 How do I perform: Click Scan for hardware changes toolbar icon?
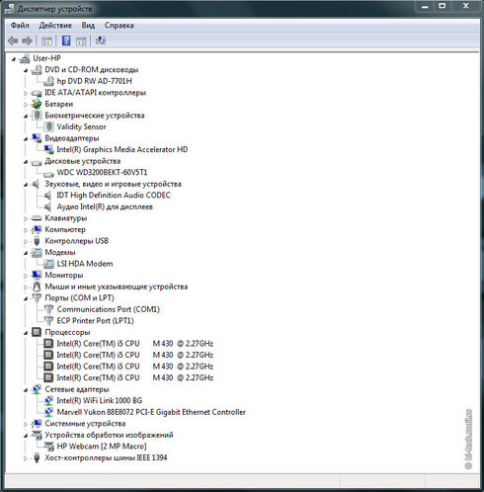click(x=101, y=41)
